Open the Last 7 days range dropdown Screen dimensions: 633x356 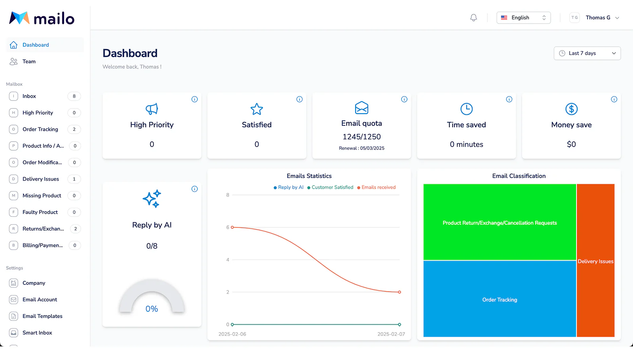587,53
